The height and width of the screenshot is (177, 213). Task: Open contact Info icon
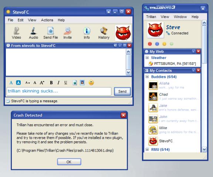click(x=87, y=33)
